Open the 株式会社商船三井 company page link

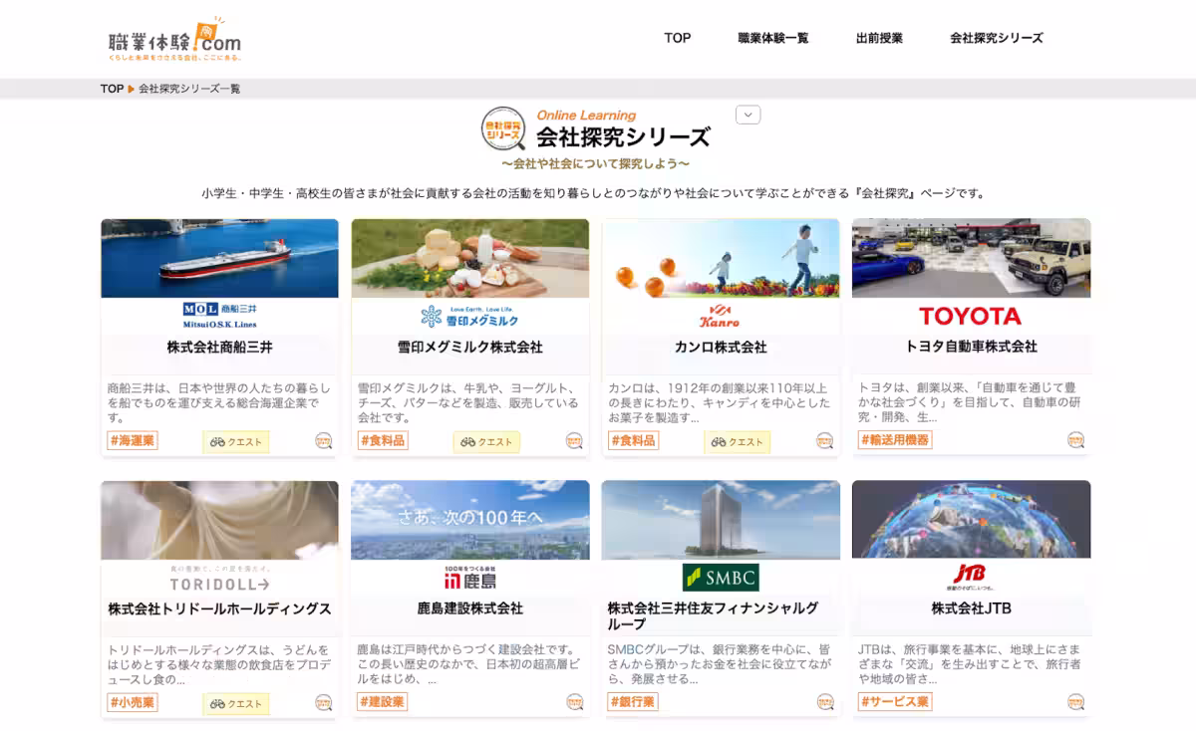219,347
